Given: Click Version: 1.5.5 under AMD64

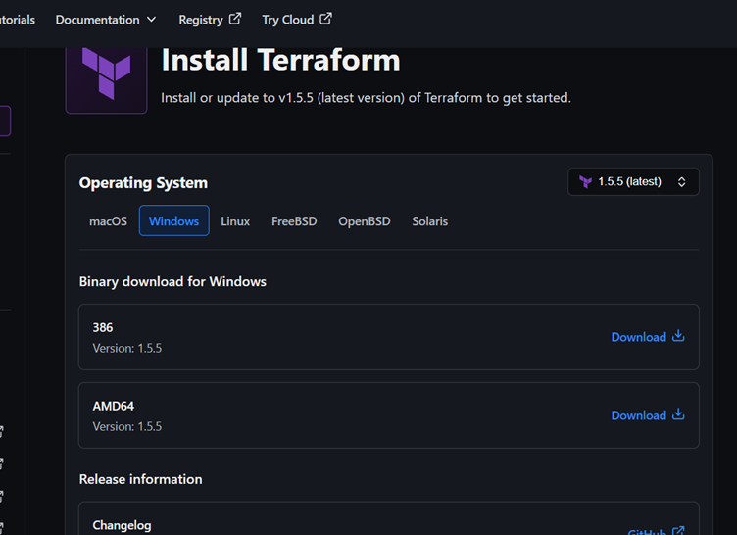Looking at the screenshot, I should click(126, 427).
